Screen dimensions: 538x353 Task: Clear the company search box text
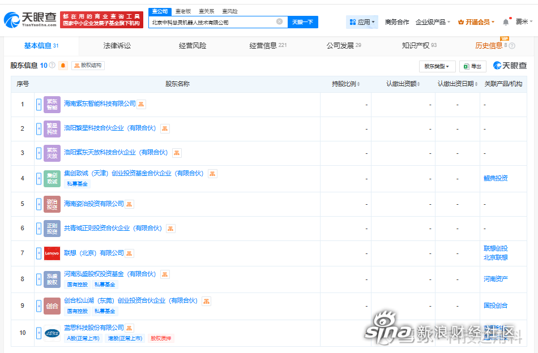coord(280,21)
